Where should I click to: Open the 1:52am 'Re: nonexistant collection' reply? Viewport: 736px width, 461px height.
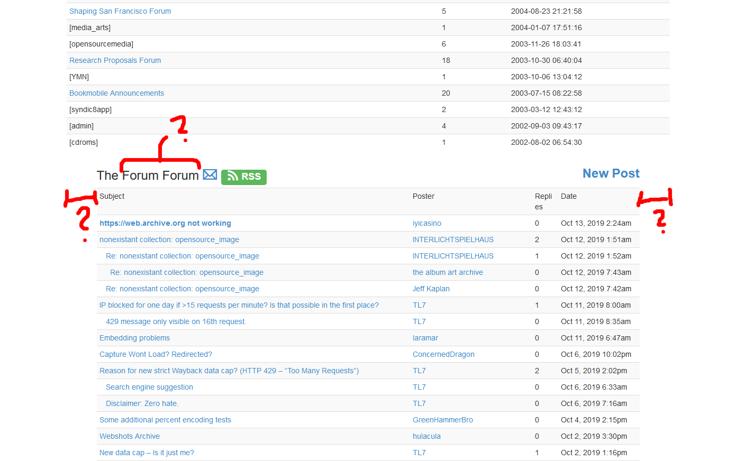183,256
